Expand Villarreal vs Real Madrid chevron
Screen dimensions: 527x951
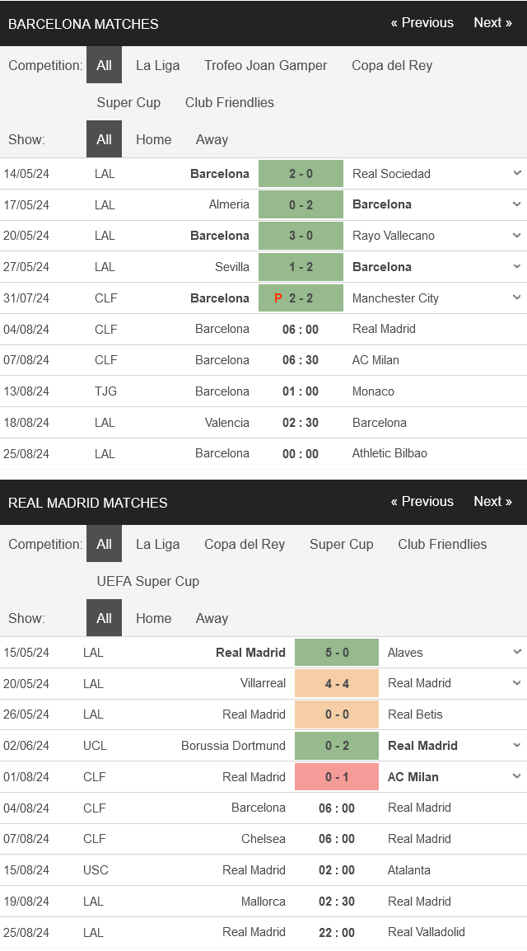[x=516, y=683]
